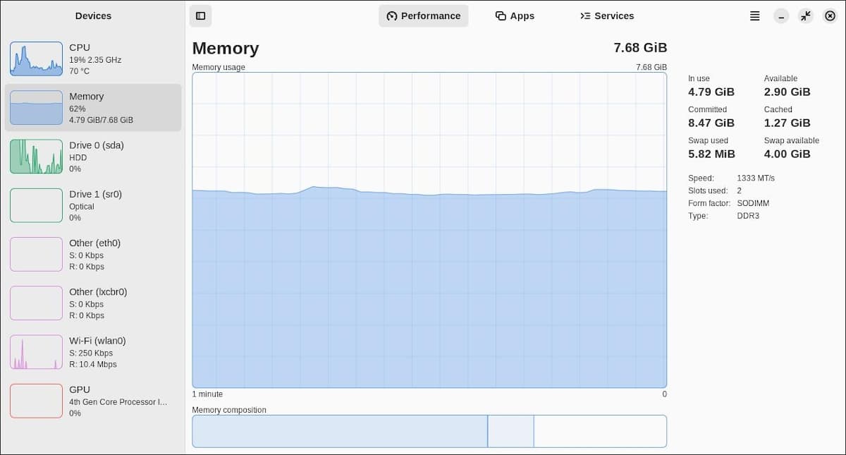Switch to the Services tab

(606, 16)
